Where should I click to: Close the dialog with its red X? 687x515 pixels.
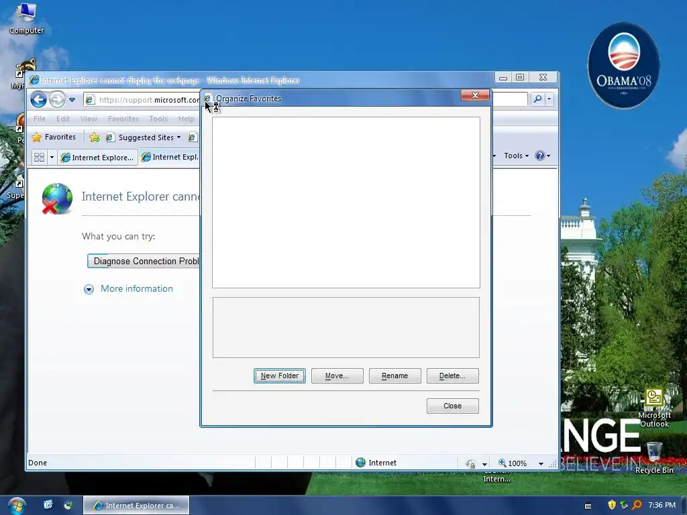475,95
